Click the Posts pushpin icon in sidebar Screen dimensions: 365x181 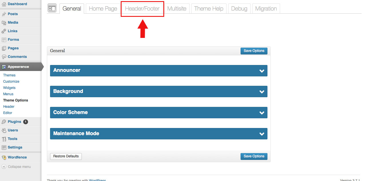[x=4, y=14]
